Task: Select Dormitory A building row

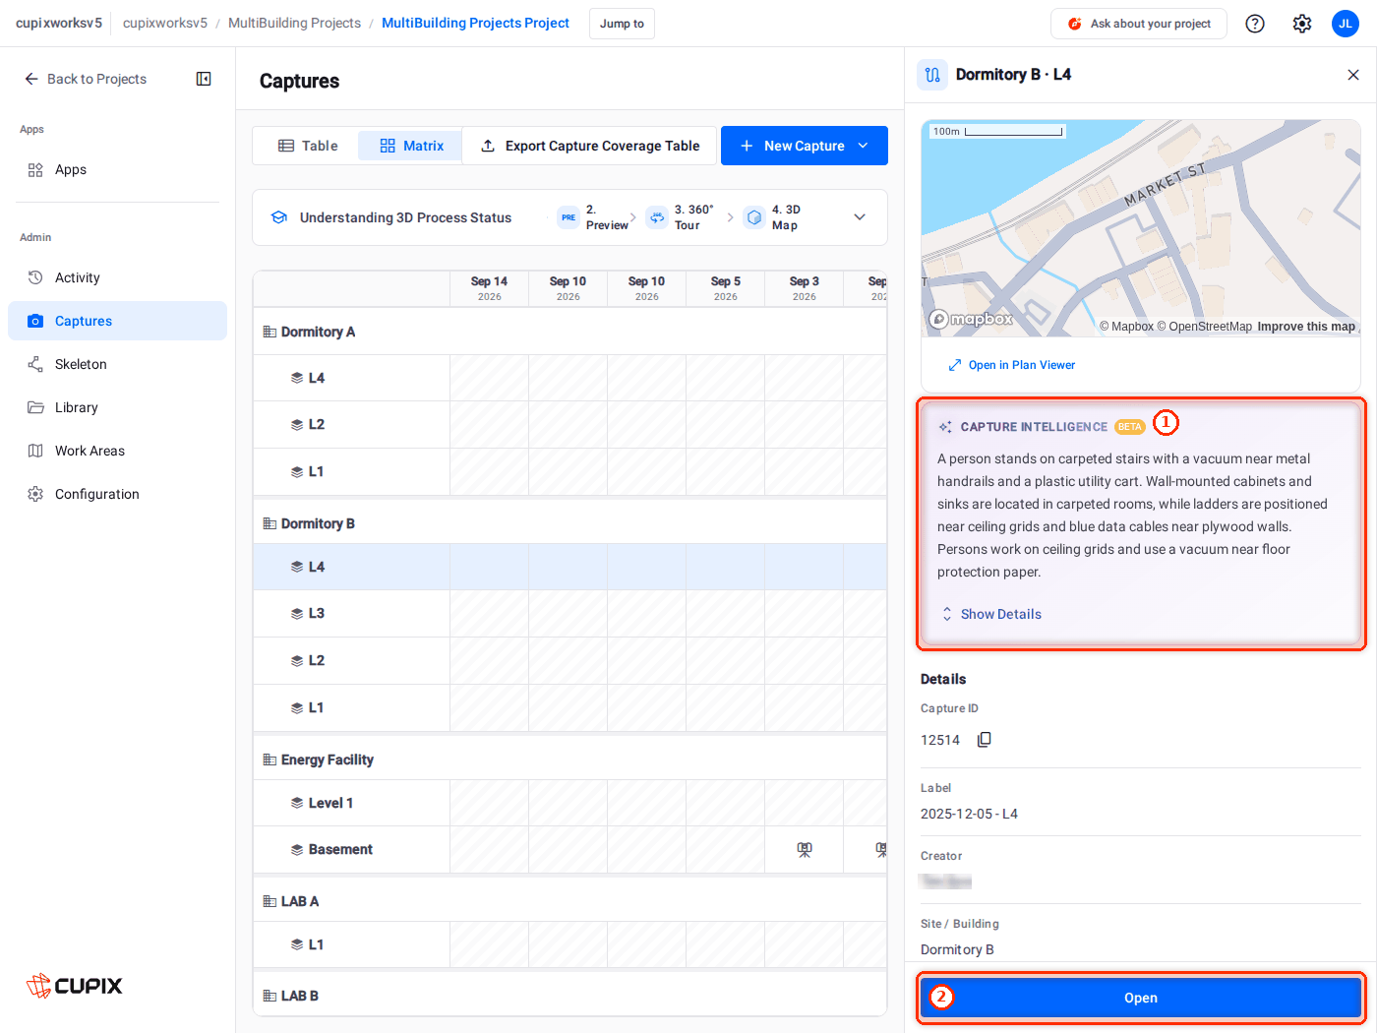Action: 570,332
